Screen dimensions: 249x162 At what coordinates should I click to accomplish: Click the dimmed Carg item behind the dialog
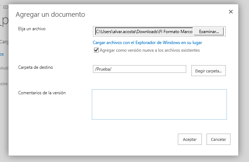[x=4, y=42]
